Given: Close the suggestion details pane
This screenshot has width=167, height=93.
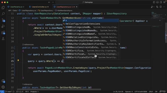Looking at the screenshot, I should (160, 20).
